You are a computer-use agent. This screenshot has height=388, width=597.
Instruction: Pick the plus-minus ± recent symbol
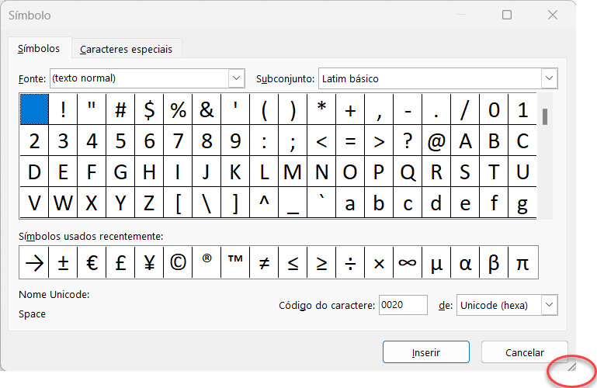point(63,262)
